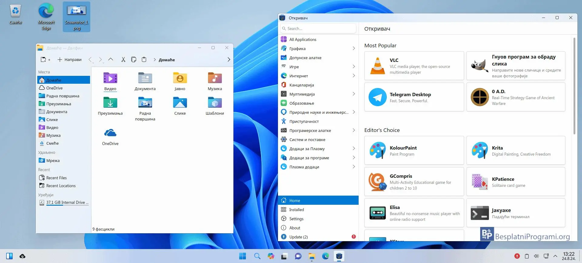This screenshot has height=263, width=582.
Task: Open the Слике folder in Dolphin main view
Action: point(180,103)
